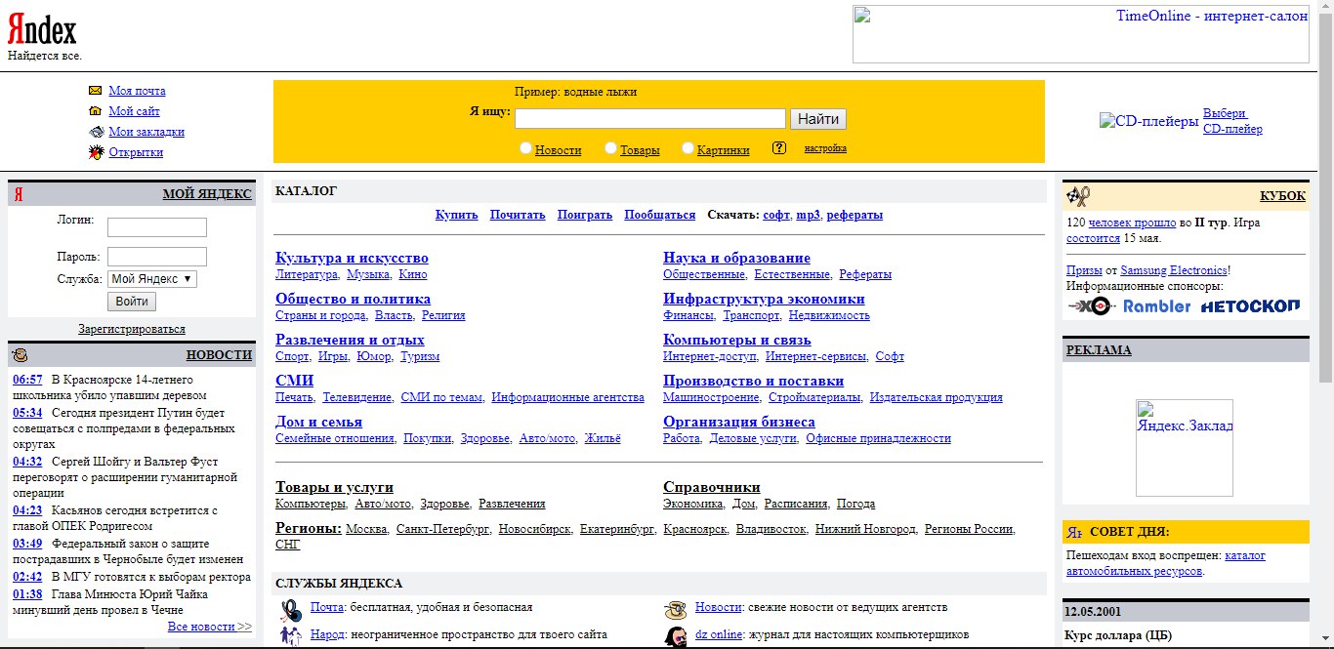Screen dimensions: 1334x649
Task: Open the Пообщаться catalog link
Action: 660,215
